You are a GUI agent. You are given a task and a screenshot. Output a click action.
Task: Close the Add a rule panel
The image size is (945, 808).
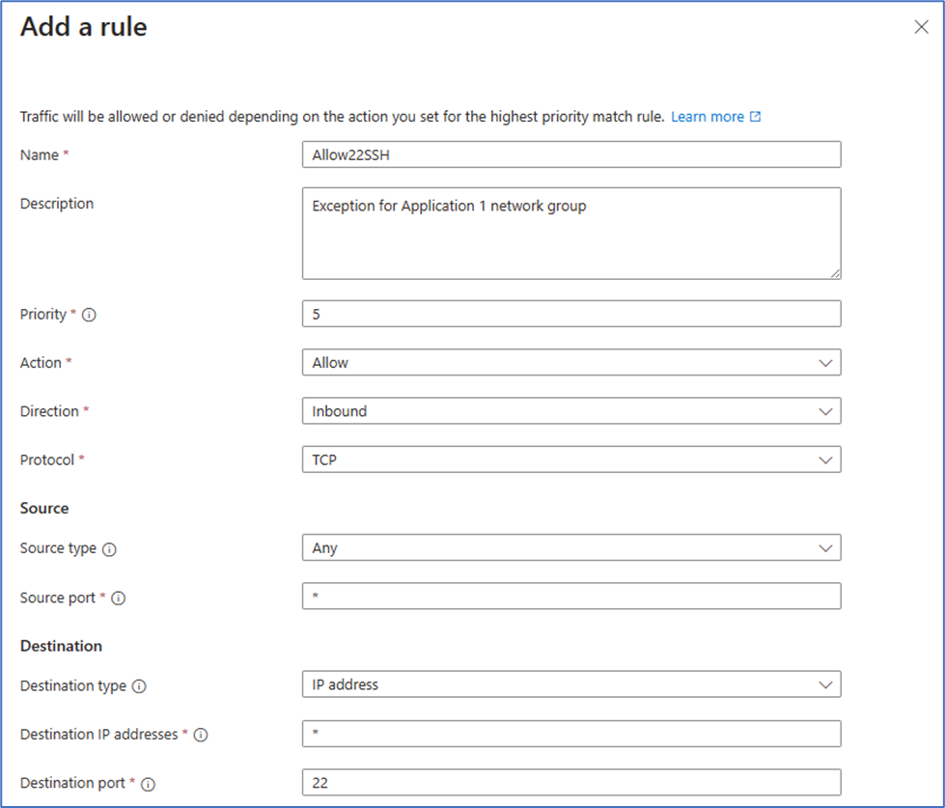click(921, 27)
